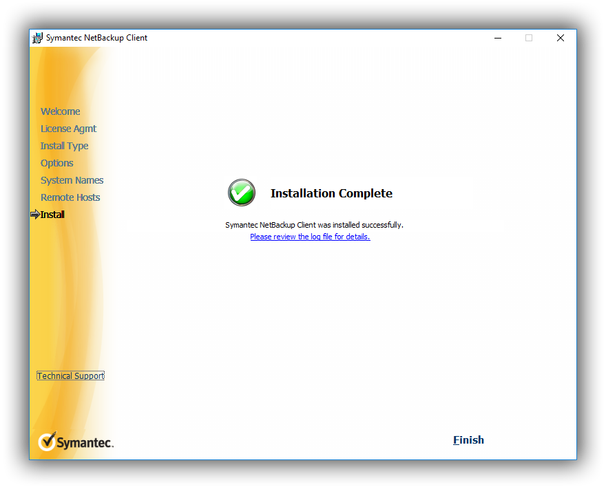This screenshot has width=606, height=489.
Task: Click the NetBackup installer title bar icon
Action: click(x=37, y=38)
